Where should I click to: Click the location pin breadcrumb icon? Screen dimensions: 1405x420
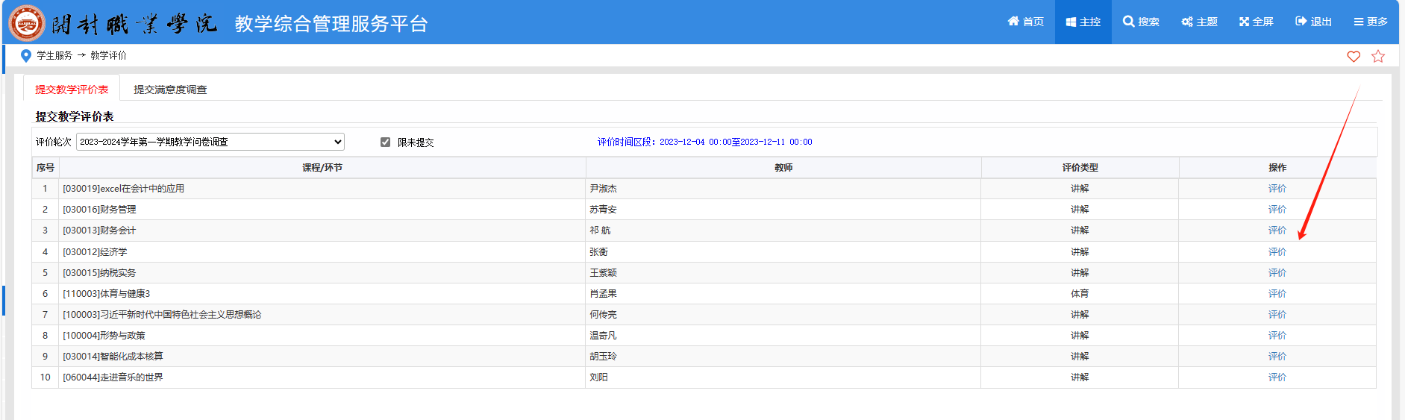26,55
